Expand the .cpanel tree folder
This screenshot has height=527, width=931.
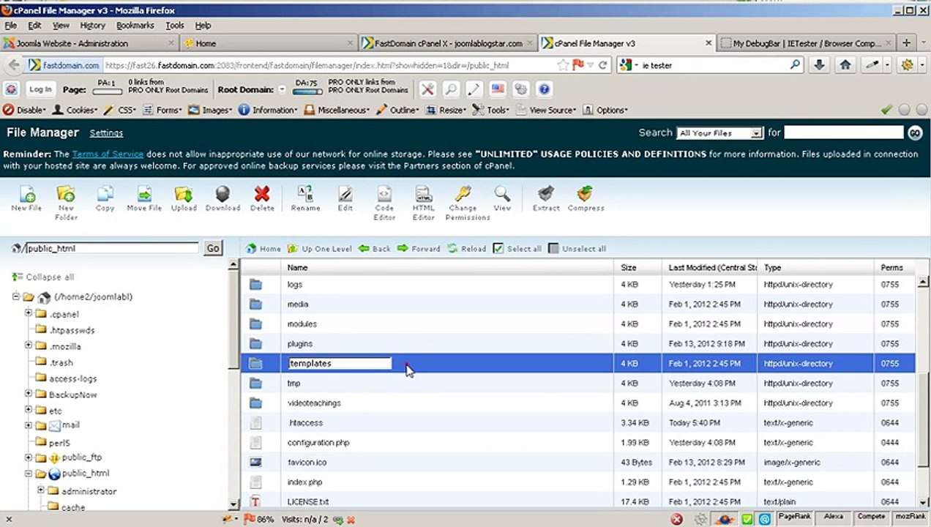tap(29, 313)
